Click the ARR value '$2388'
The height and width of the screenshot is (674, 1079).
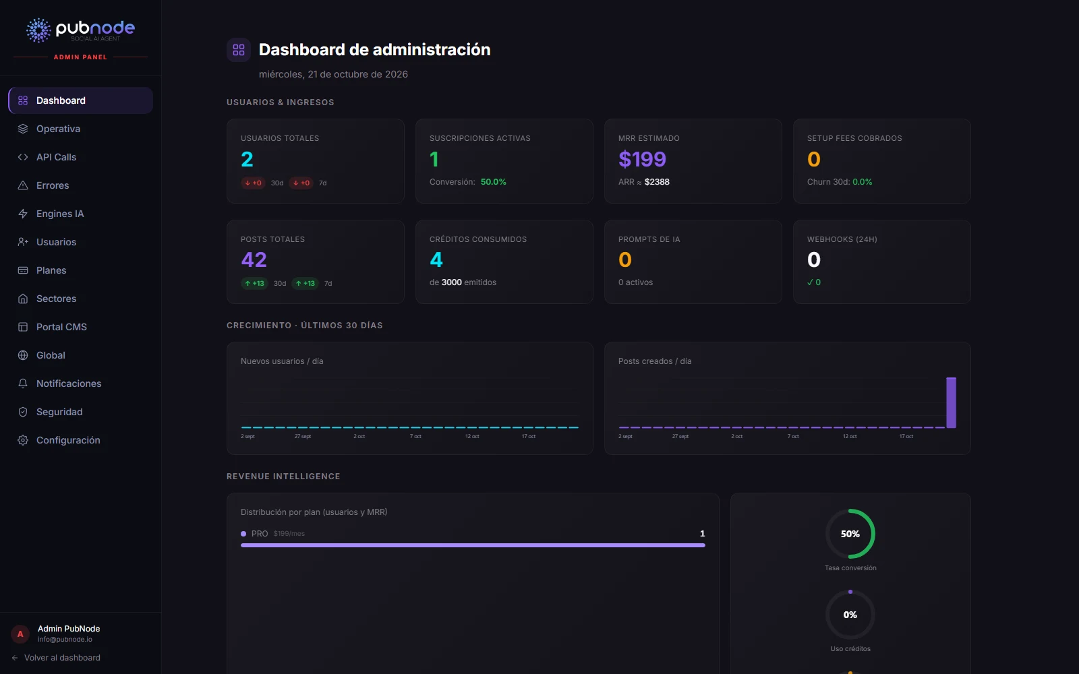pos(657,182)
